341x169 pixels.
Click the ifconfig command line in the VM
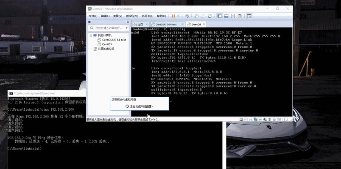coord(158,29)
